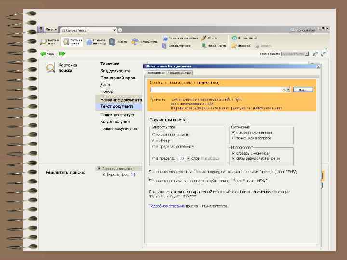The image size is (347, 260).
Task: Select radio как словосочетание
Action: [x=153, y=134]
